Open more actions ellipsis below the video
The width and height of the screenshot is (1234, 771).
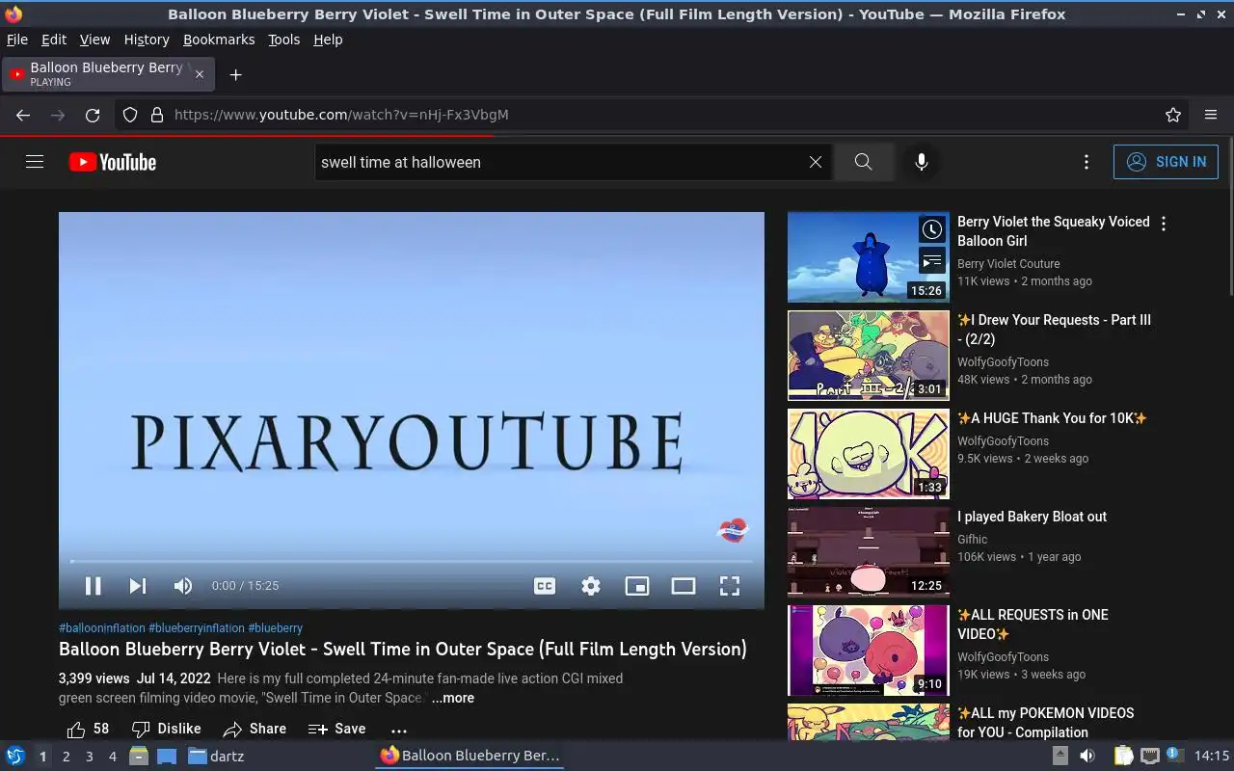point(399,730)
